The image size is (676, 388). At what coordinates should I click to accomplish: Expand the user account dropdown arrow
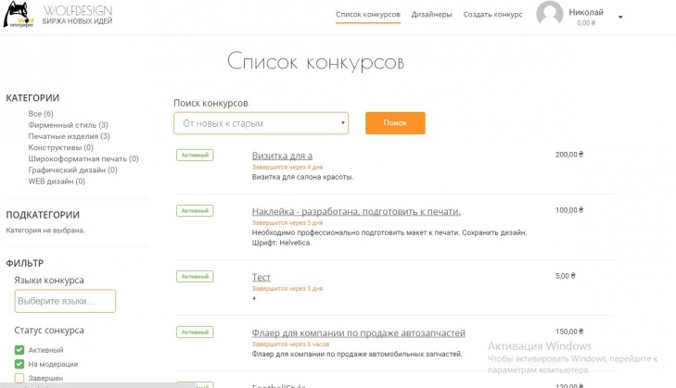point(620,17)
